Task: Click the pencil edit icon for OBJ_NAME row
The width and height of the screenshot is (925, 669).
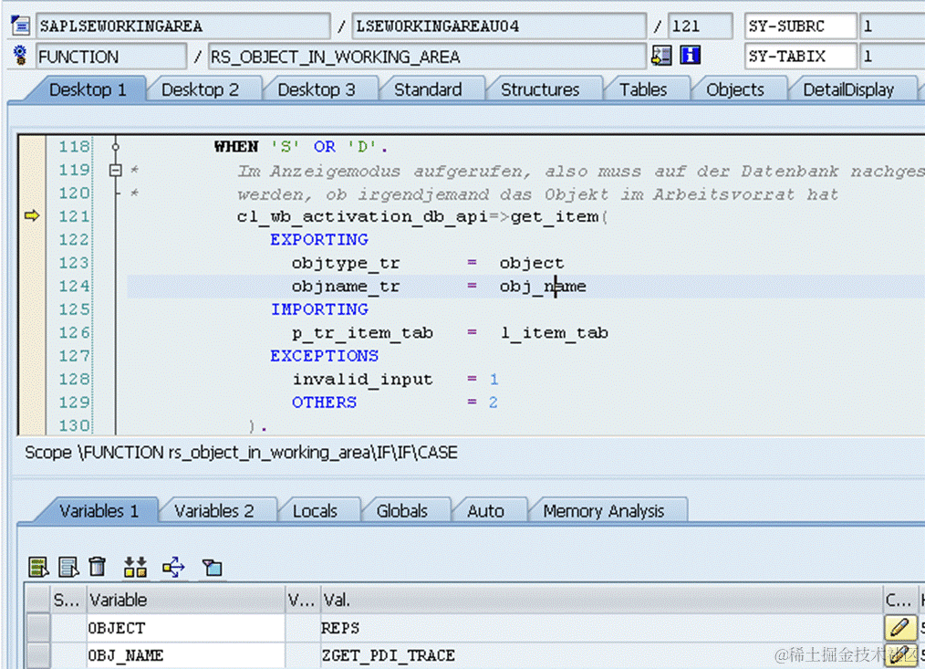Action: pos(899,655)
